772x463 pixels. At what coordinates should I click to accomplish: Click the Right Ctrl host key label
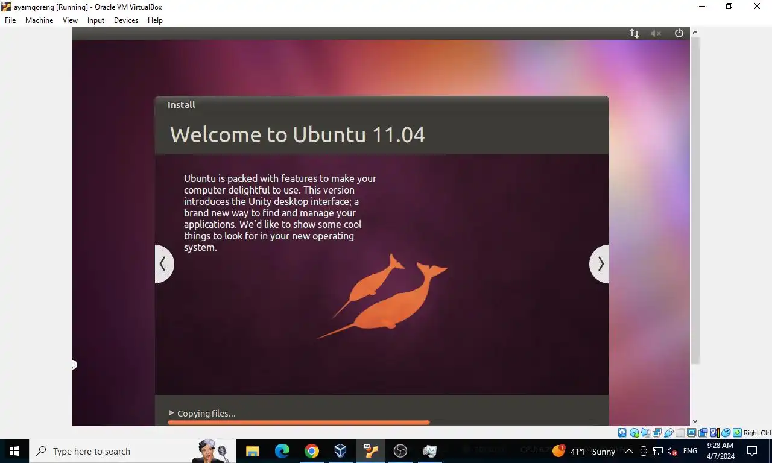757,433
